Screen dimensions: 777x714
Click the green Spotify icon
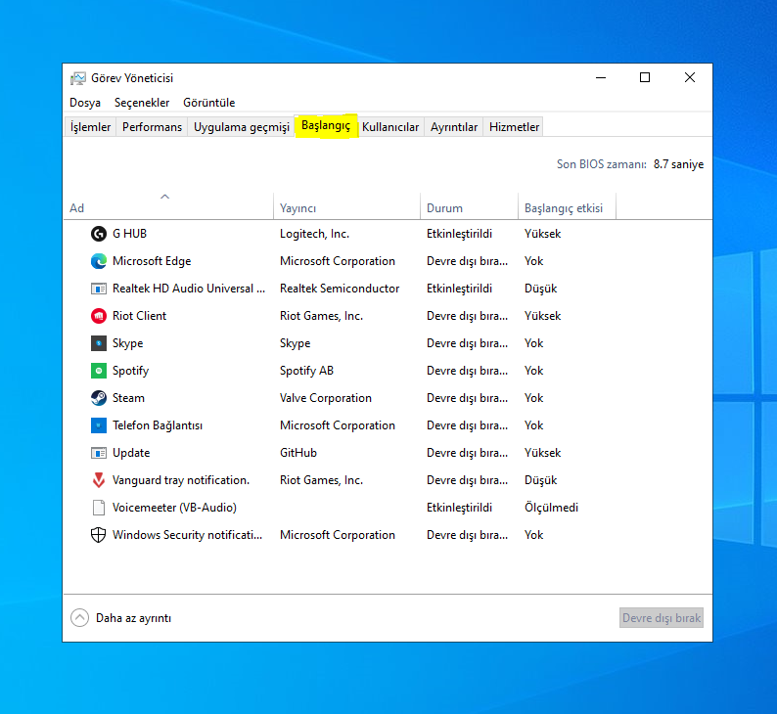(x=99, y=371)
